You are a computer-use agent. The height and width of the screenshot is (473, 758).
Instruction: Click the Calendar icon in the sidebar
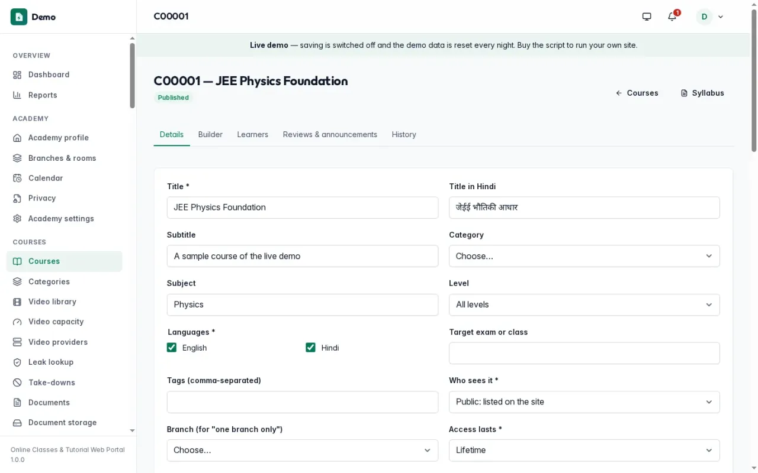17,178
